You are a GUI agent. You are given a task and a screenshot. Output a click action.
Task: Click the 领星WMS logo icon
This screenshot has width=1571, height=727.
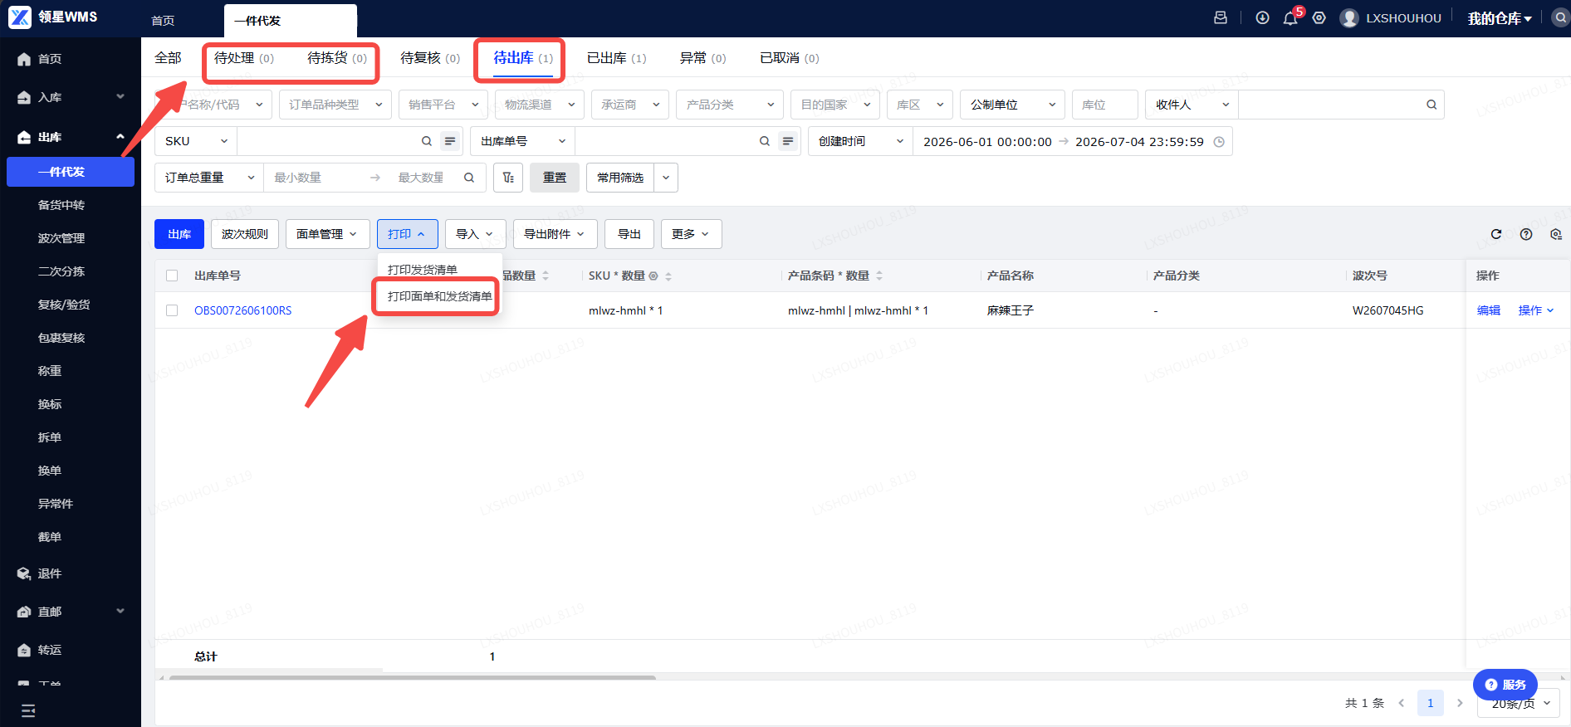pos(20,17)
